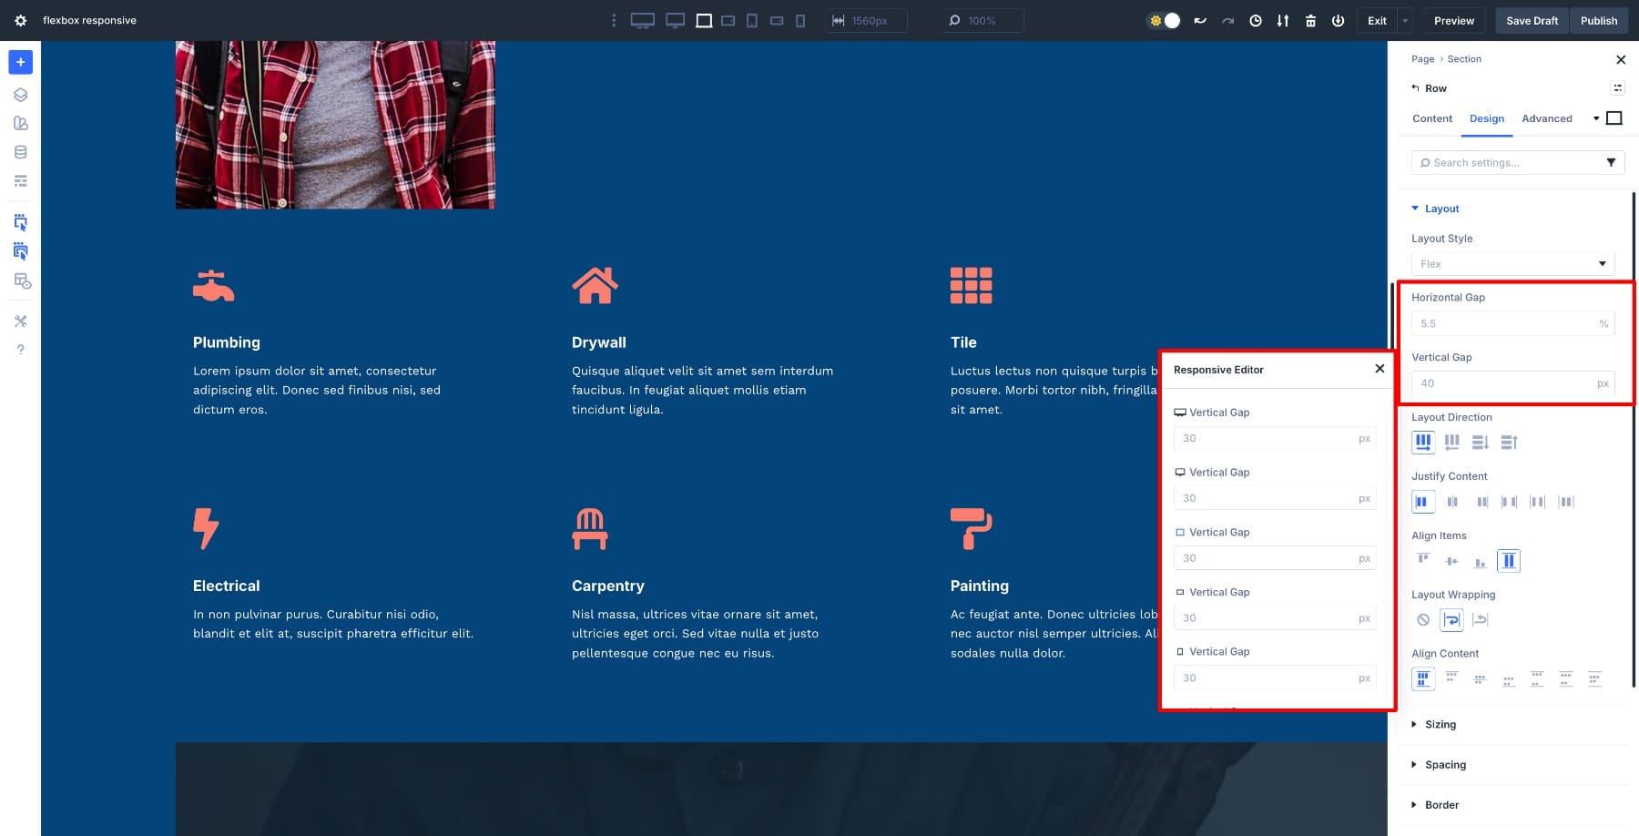
Task: Click the undo arrow in top toolbar
Action: 1200,20
